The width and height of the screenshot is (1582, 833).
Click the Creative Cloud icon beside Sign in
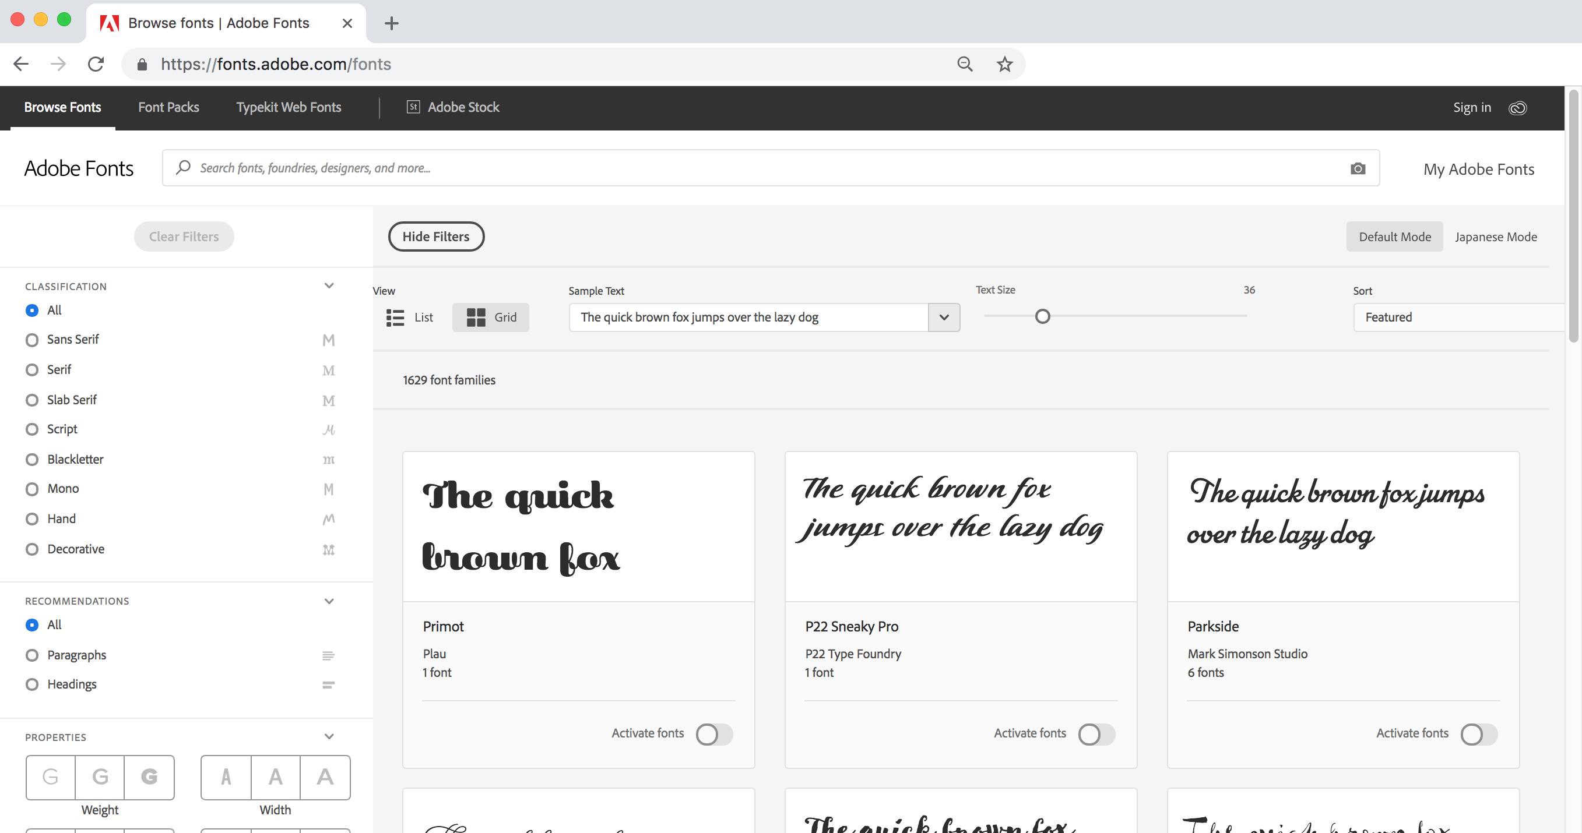tap(1517, 108)
